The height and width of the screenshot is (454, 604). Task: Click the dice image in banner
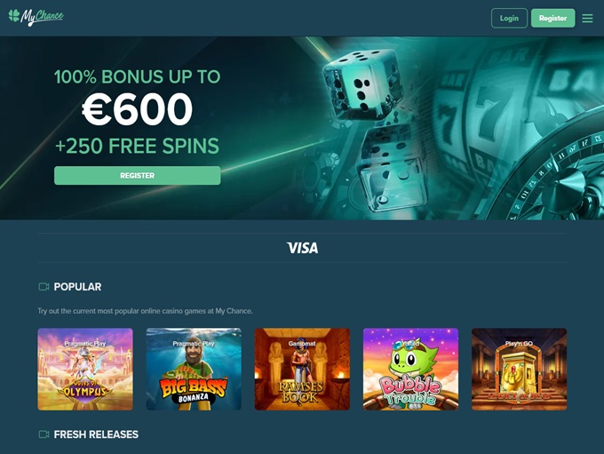(x=370, y=131)
